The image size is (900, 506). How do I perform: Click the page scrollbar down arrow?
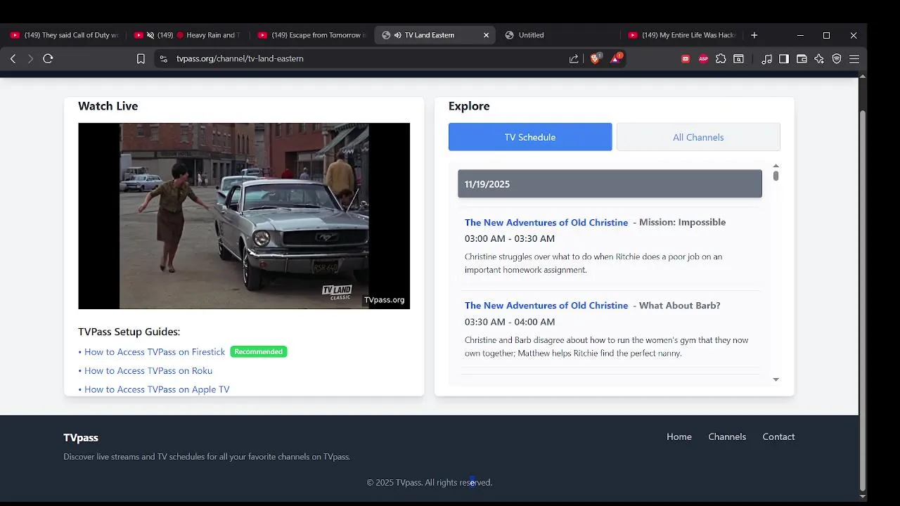[x=863, y=496]
